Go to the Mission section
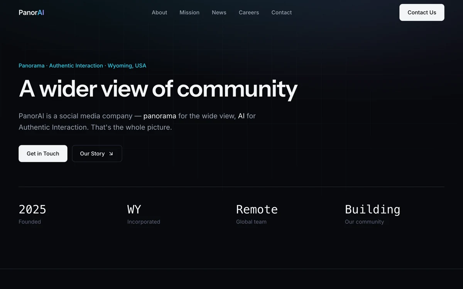The height and width of the screenshot is (289, 463). pyautogui.click(x=189, y=12)
